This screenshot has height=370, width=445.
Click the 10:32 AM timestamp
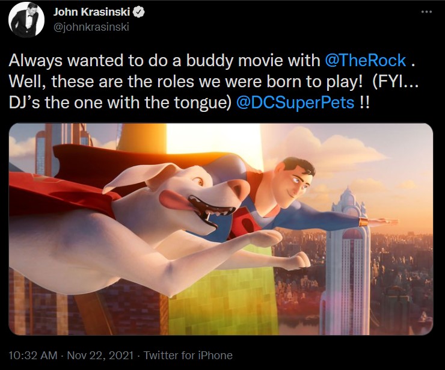(33, 355)
